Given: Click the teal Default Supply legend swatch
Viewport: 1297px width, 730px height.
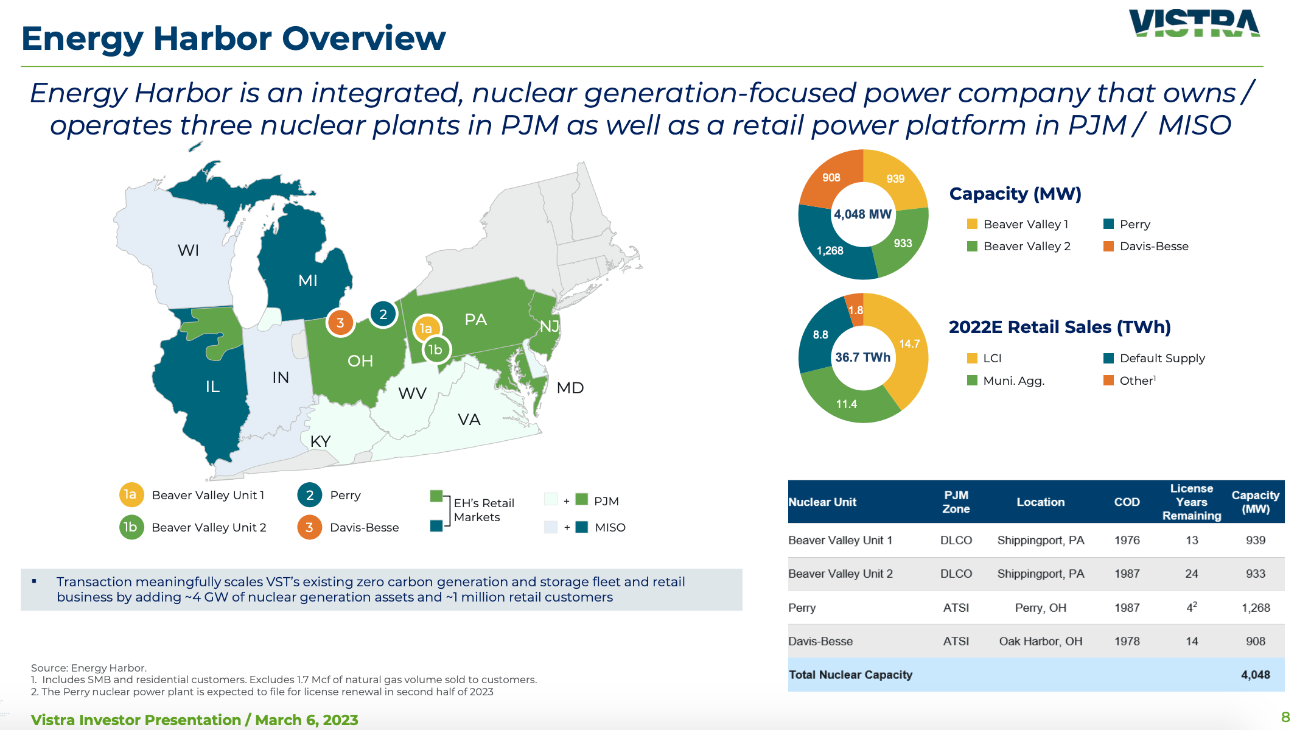Looking at the screenshot, I should click(x=1108, y=358).
